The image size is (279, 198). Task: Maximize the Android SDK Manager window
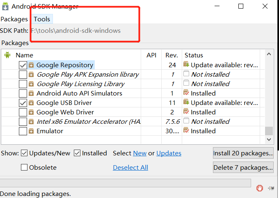click(x=241, y=6)
